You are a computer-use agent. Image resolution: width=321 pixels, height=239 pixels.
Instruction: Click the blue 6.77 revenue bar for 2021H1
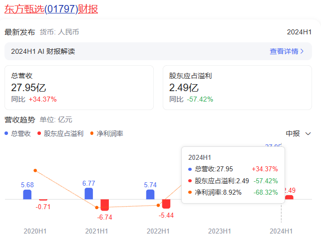(89, 194)
